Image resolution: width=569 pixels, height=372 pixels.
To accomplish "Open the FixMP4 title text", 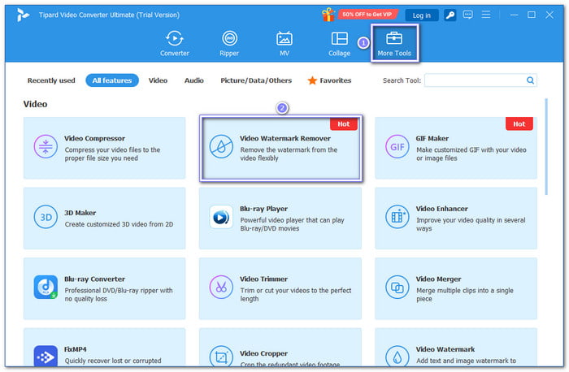I will click(x=76, y=349).
